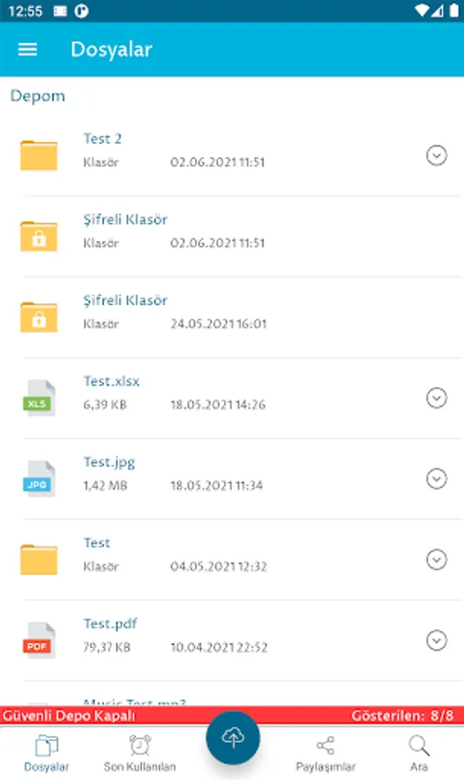
Task: Open the Test folder icon
Action: pos(39,560)
